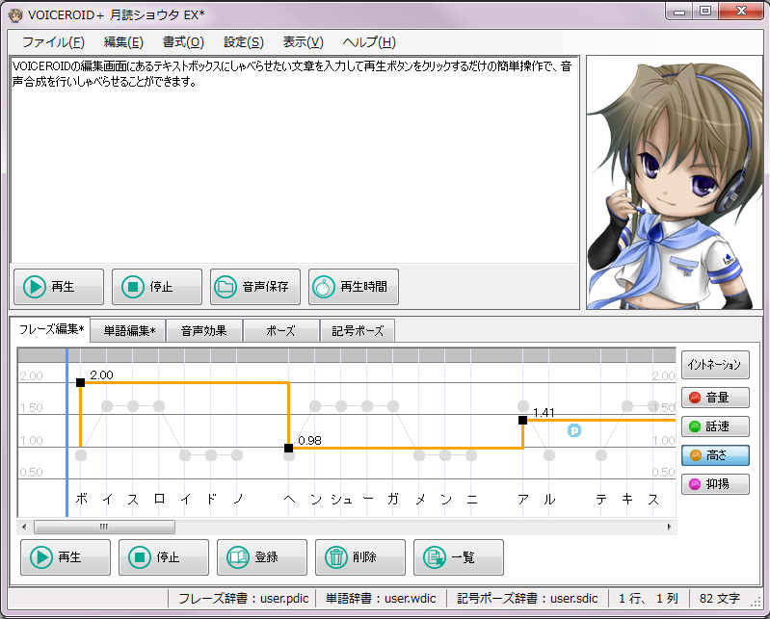Click the 単語辞書：user.wdic status entry
This screenshot has height=619, width=770.
381,599
